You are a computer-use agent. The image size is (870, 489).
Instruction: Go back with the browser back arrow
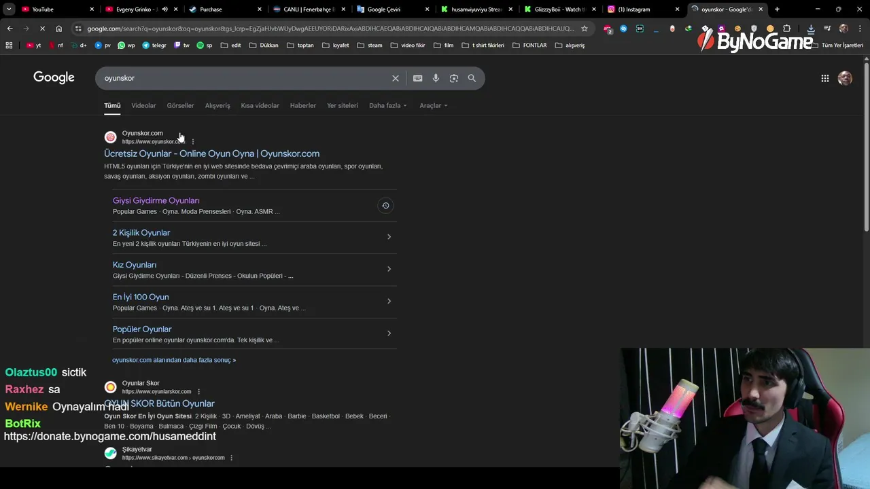10,29
